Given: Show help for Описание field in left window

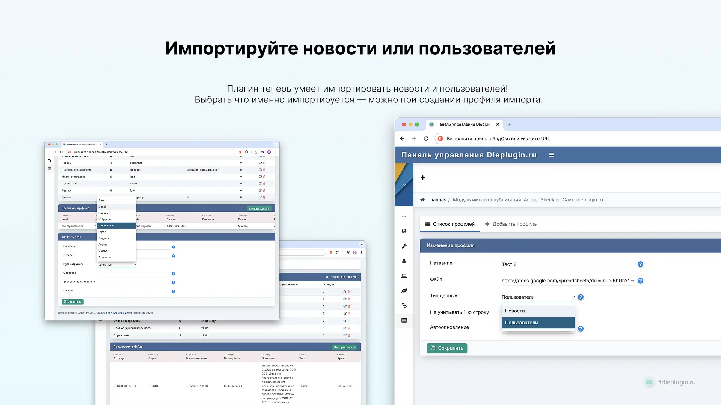Looking at the screenshot, I should coord(173,274).
